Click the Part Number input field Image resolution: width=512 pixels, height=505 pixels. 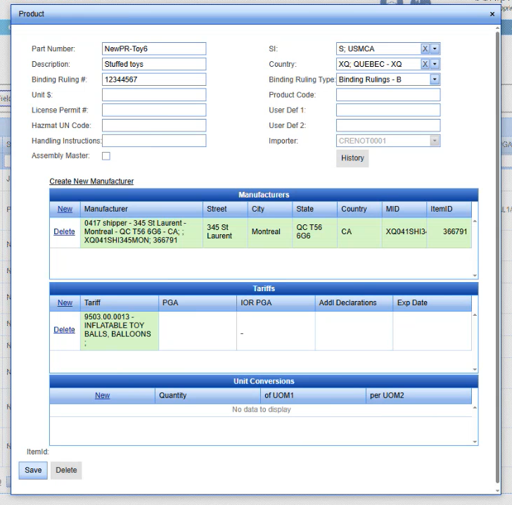click(154, 49)
